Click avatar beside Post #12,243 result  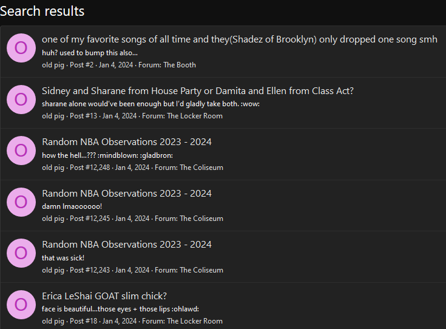click(21, 253)
